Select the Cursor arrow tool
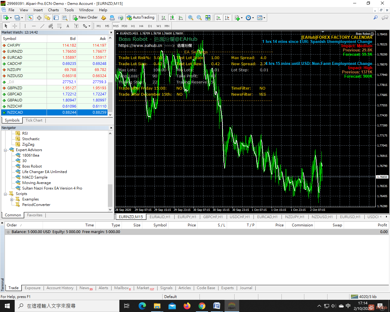390x312 pixels. click(x=6, y=26)
